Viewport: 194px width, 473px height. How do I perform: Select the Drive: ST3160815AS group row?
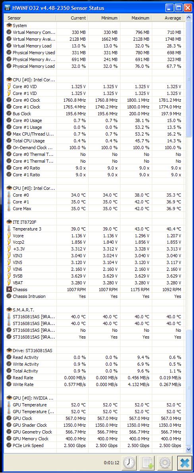(94, 351)
